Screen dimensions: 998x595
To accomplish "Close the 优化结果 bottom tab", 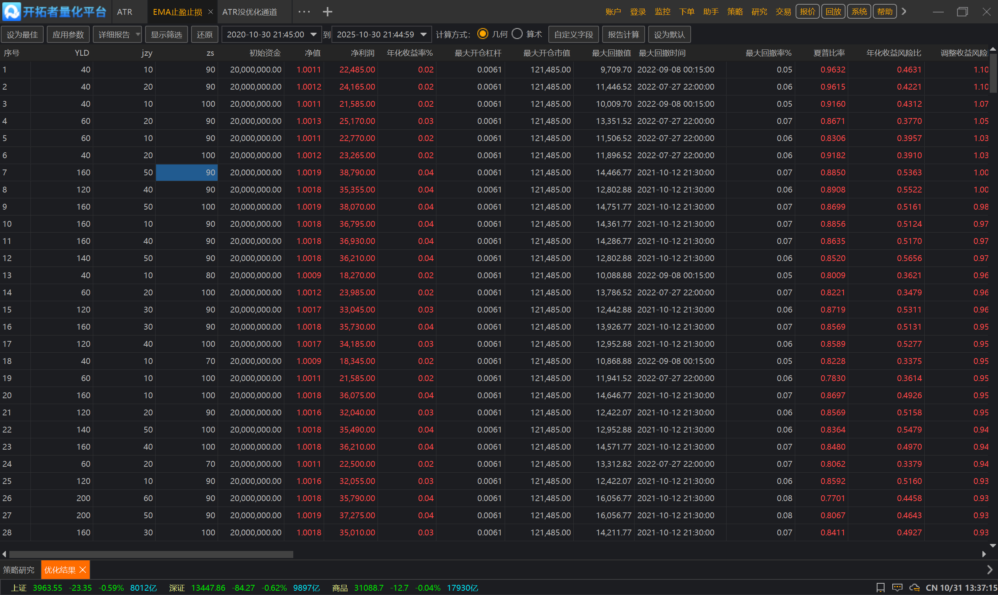I will pos(83,570).
